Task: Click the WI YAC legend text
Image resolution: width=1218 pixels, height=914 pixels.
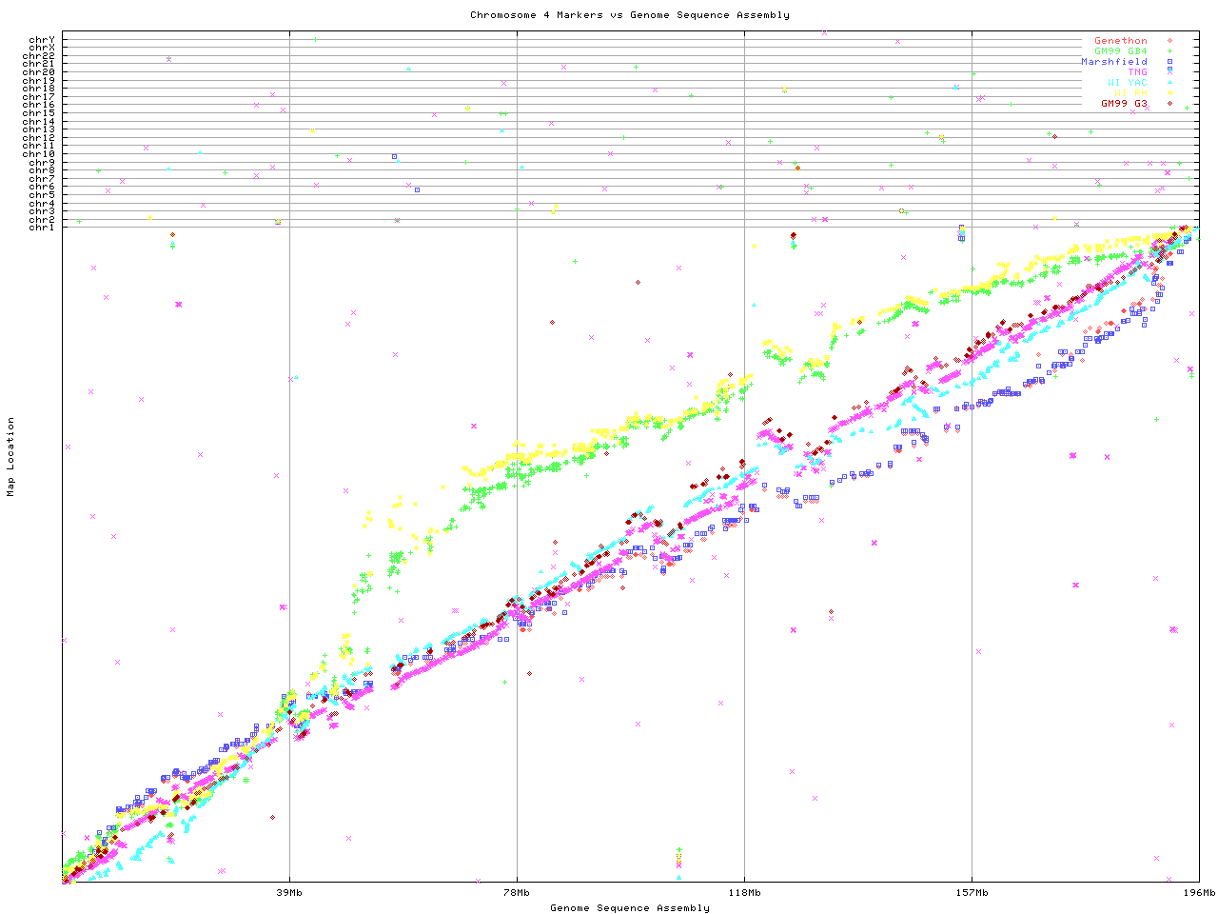Action: [1127, 83]
